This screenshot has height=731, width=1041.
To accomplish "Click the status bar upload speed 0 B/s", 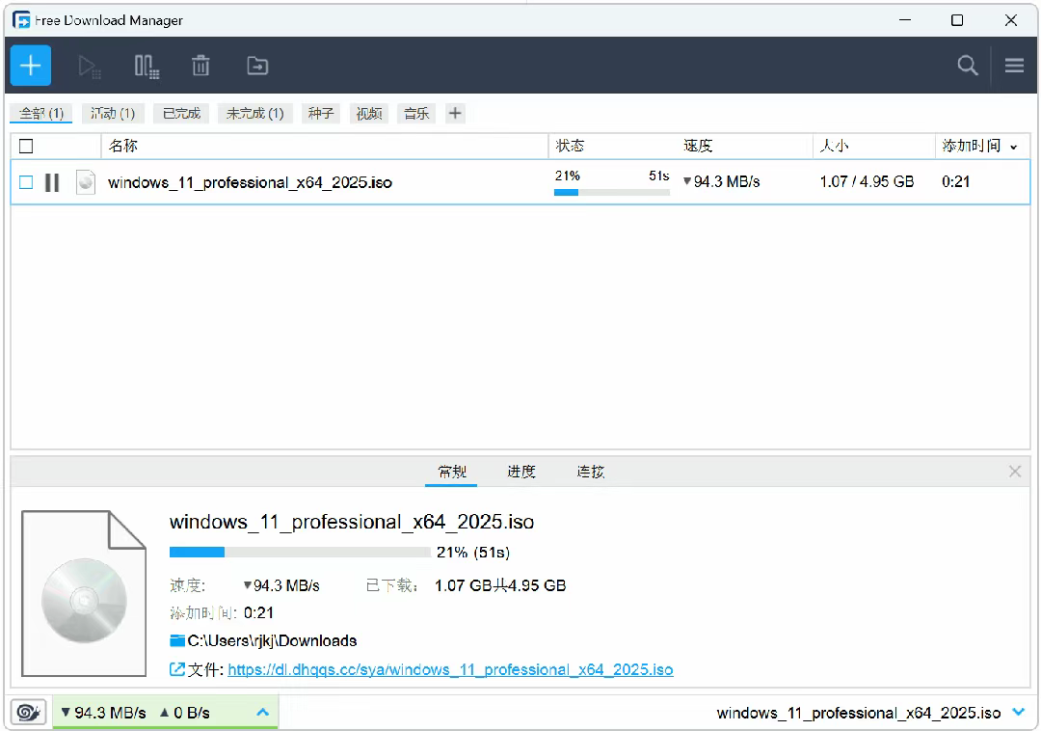I will tap(184, 713).
